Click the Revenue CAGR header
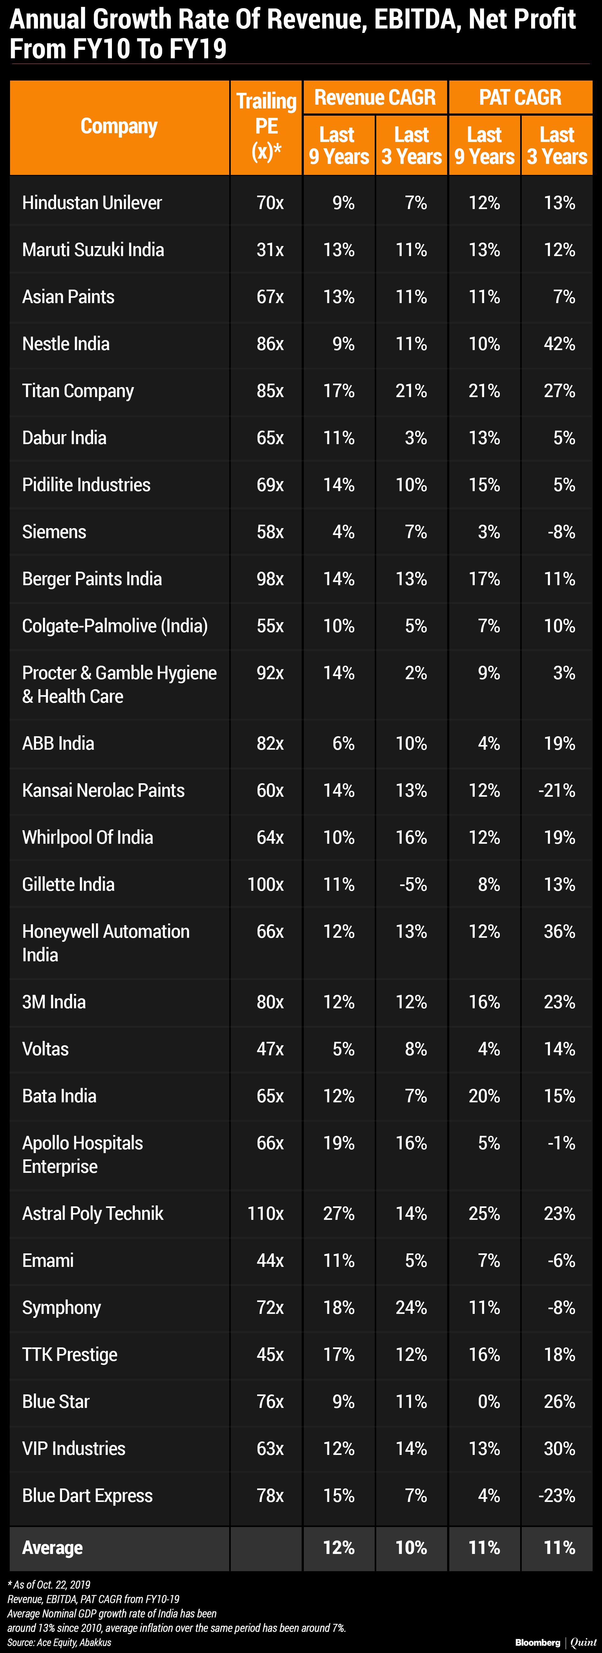This screenshot has width=602, height=1653. click(x=375, y=97)
